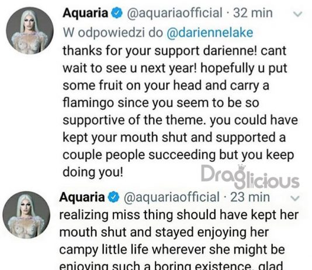Viewport: 312px width, 270px height.
Task: Open the avatar beside the 23 min tweet
Action: pos(26,215)
